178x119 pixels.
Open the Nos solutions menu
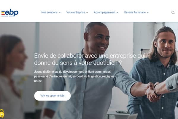click(x=49, y=12)
